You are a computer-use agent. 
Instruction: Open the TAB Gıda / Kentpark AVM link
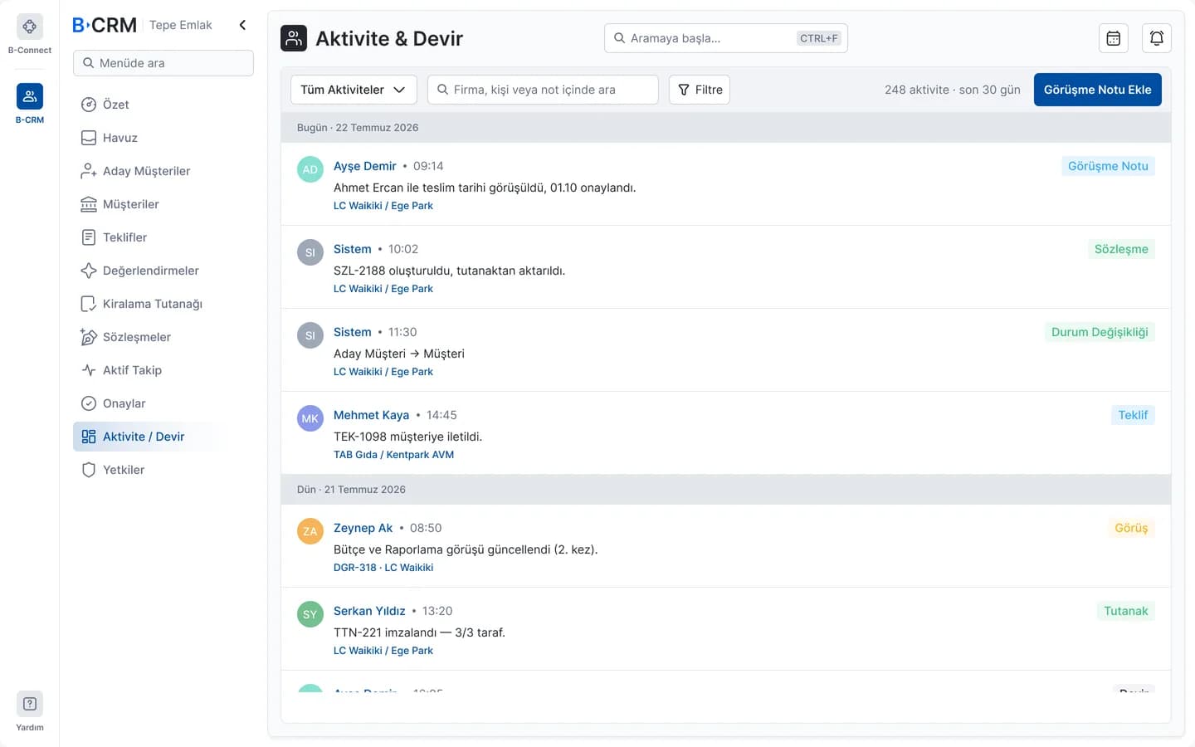pyautogui.click(x=393, y=455)
